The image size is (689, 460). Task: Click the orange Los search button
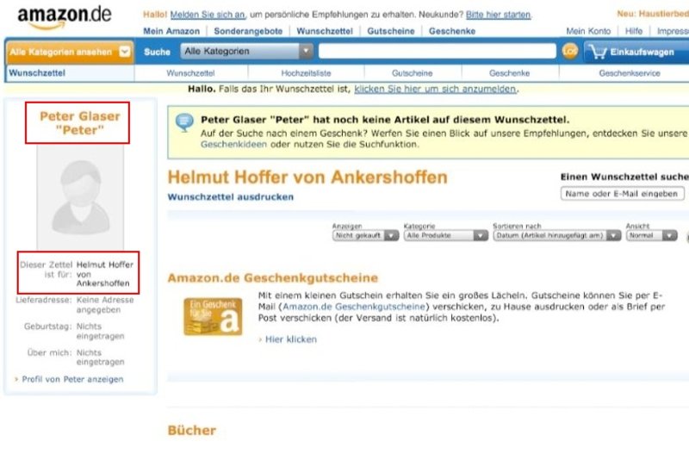tap(570, 52)
